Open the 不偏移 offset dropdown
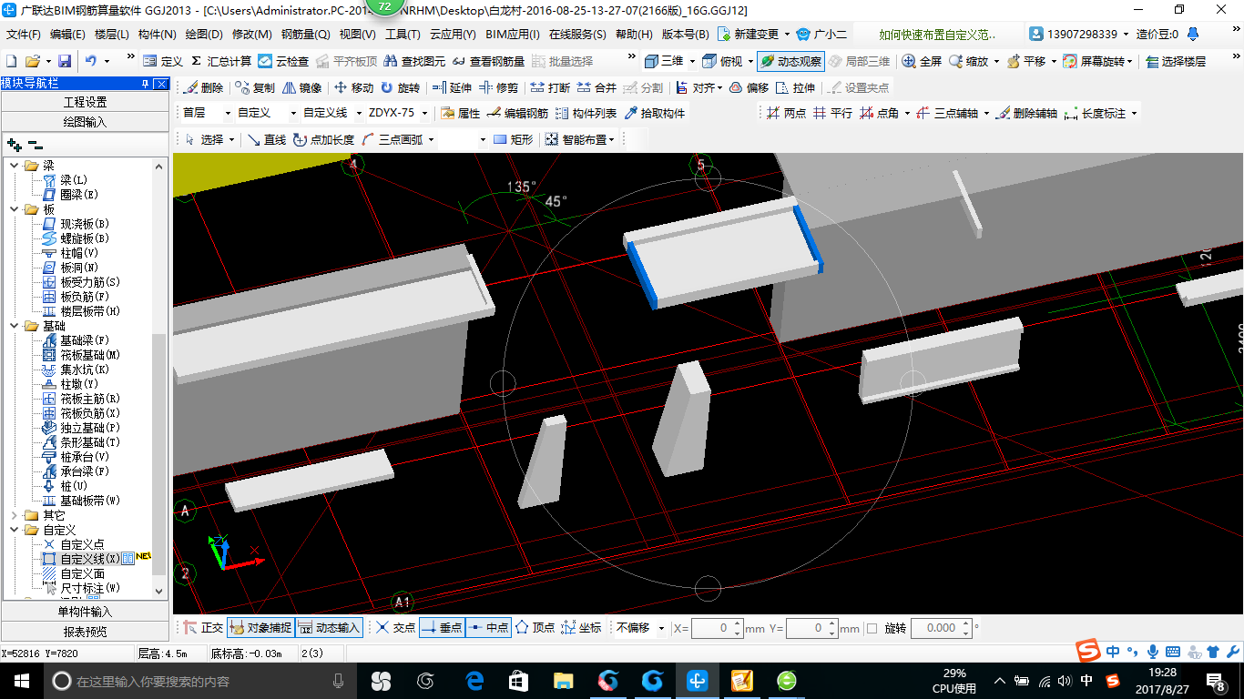1244x699 pixels. (661, 628)
